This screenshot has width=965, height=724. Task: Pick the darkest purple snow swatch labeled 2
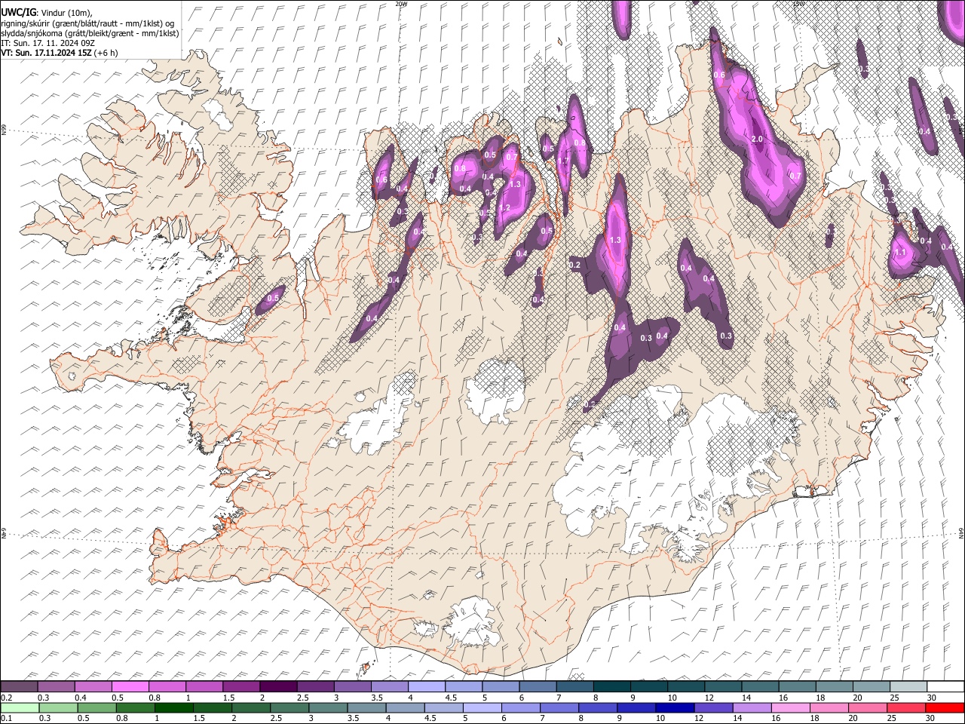tap(278, 687)
